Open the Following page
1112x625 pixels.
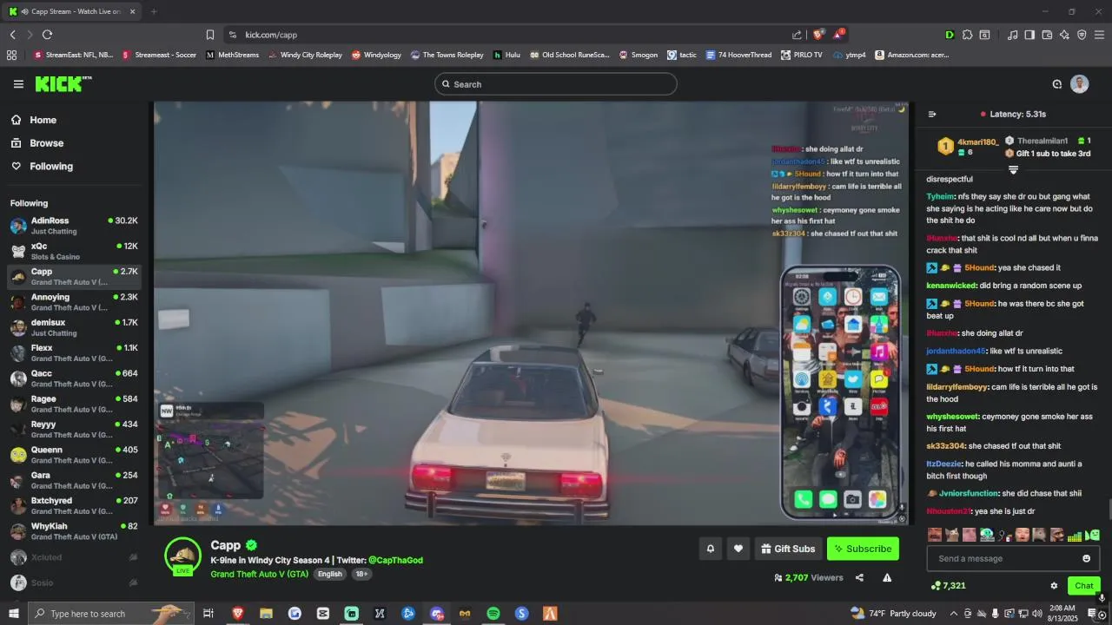tap(51, 166)
